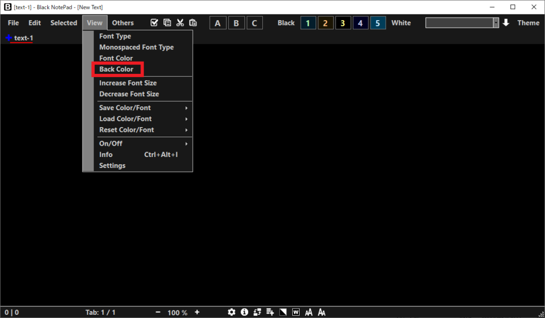The width and height of the screenshot is (545, 318).
Task: Click the add line list icon in status bar
Action: pyautogui.click(x=270, y=312)
